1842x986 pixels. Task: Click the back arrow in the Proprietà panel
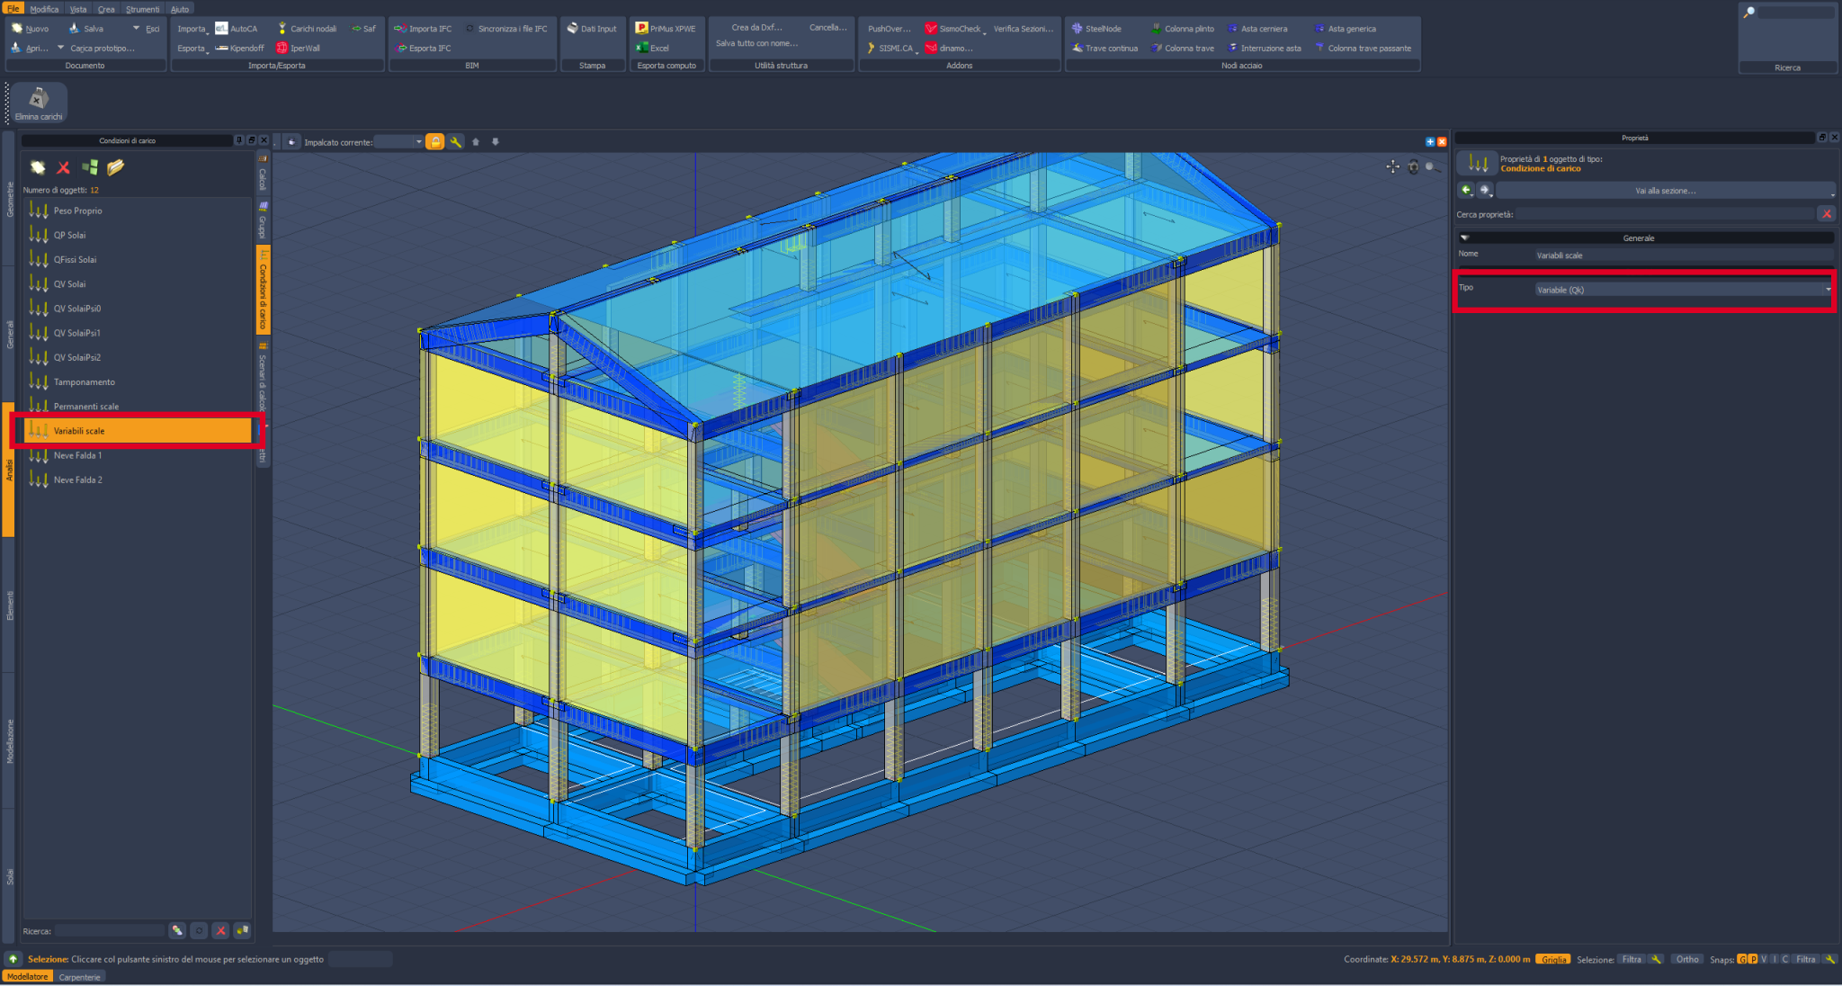pyautogui.click(x=1466, y=190)
